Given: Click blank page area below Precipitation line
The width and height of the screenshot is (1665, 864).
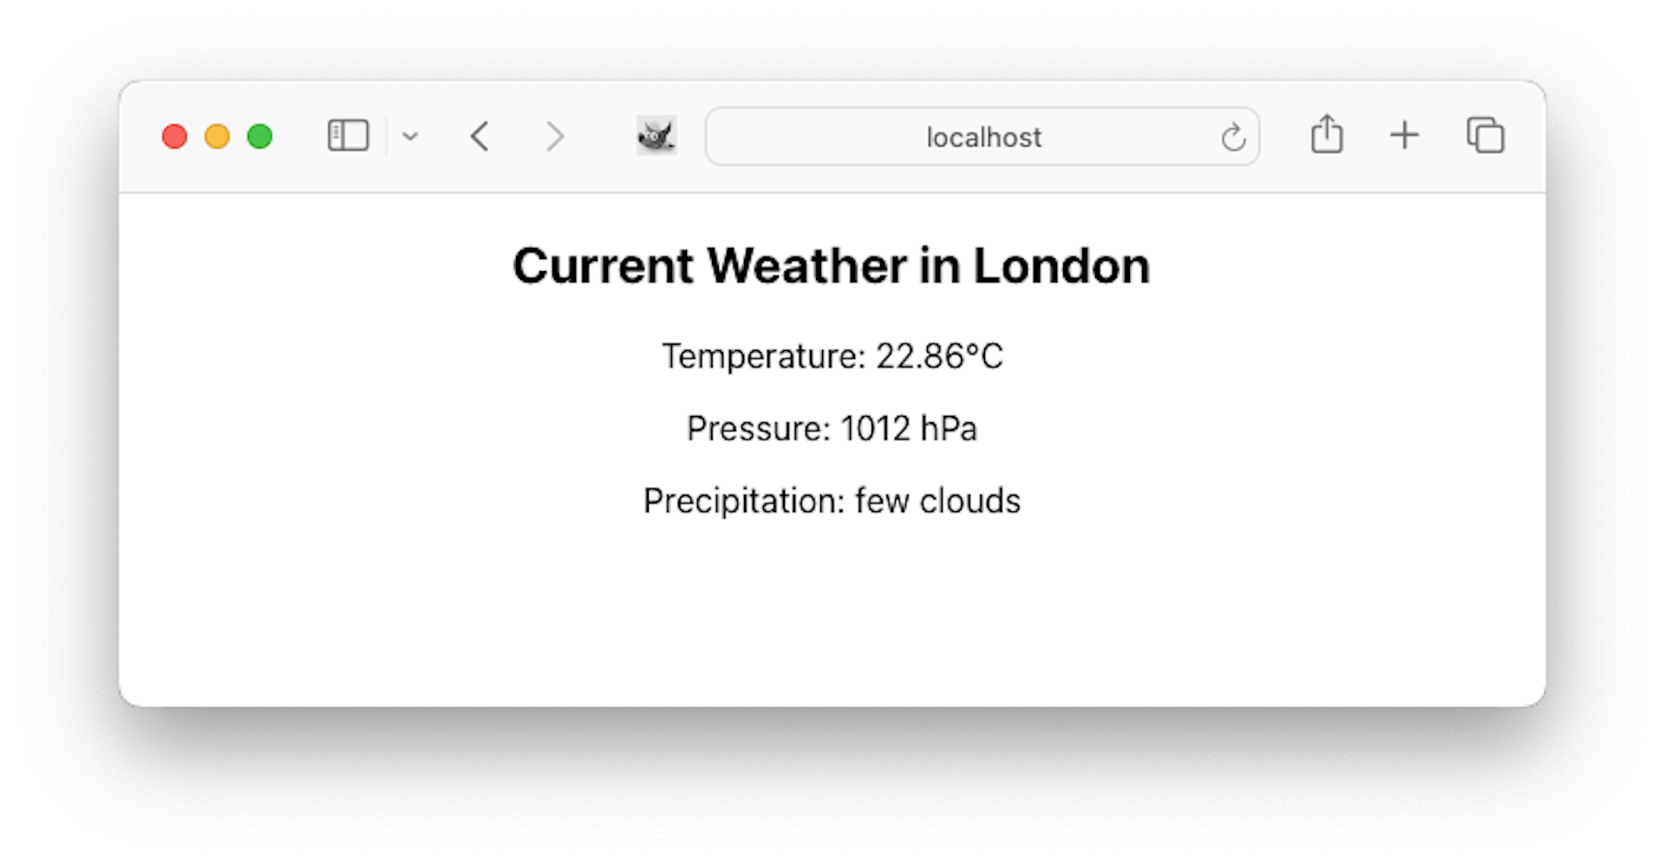Looking at the screenshot, I should [x=832, y=615].
